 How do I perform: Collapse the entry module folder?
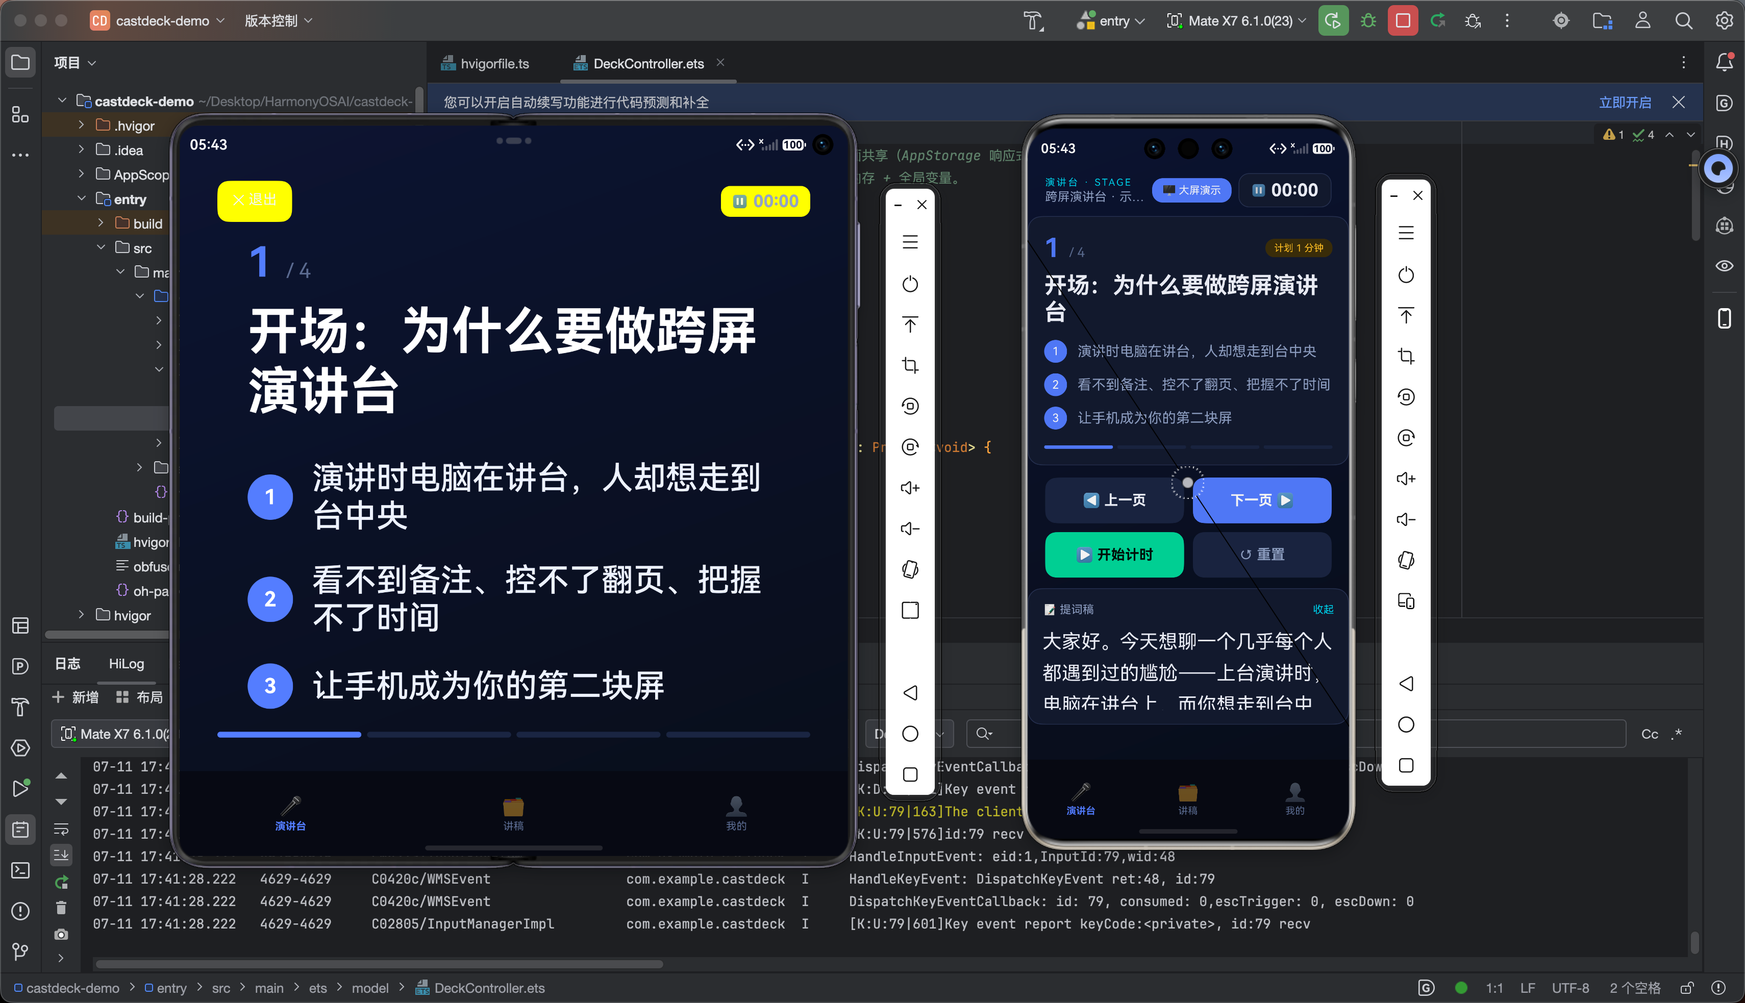click(x=81, y=199)
